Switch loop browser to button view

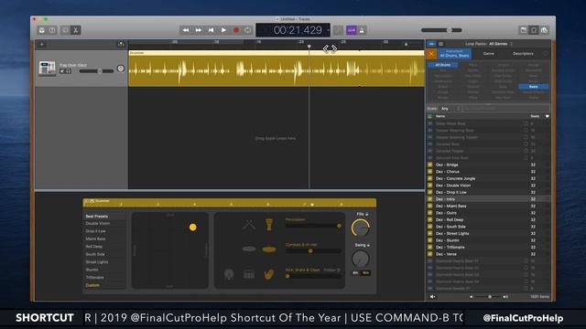click(x=431, y=44)
